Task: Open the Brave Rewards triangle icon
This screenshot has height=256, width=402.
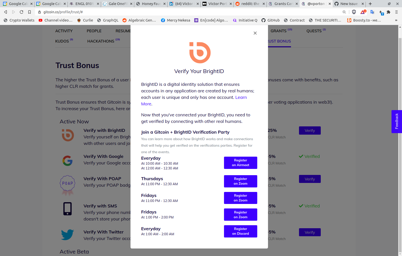Action: (363, 12)
